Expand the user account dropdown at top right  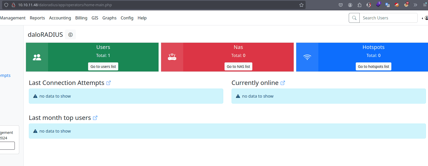[x=425, y=18]
